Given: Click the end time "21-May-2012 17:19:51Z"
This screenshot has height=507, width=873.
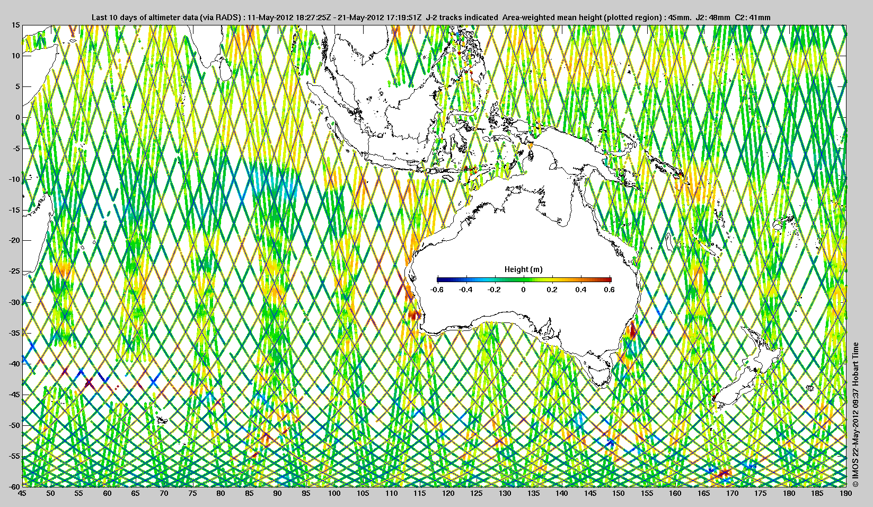Looking at the screenshot, I should pos(381,18).
